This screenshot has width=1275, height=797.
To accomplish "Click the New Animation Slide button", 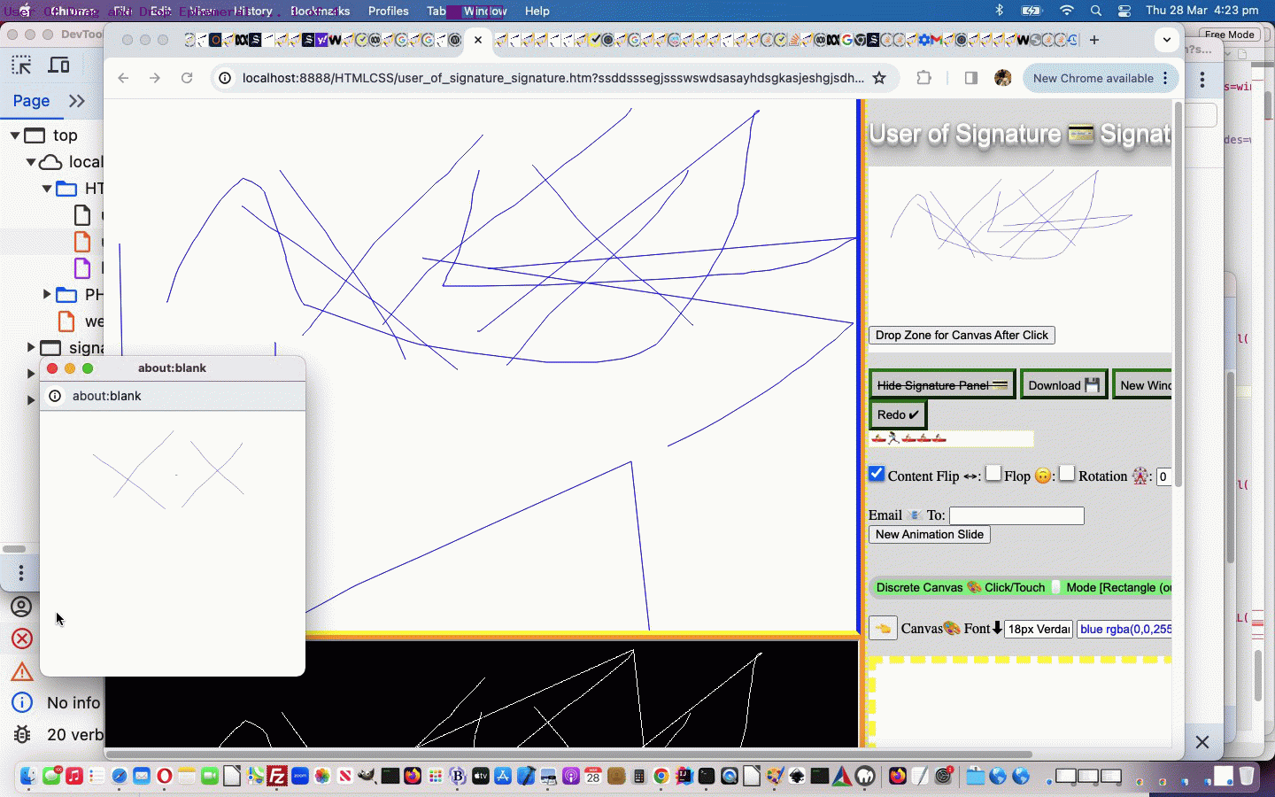I will pos(929,534).
